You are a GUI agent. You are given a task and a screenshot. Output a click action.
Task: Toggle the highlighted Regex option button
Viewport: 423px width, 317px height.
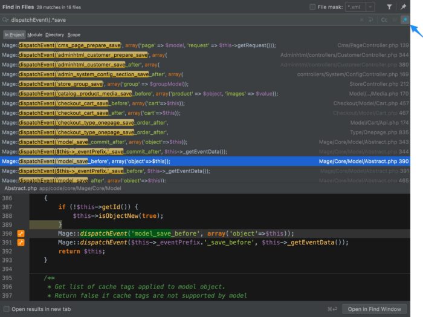pyautogui.click(x=405, y=20)
